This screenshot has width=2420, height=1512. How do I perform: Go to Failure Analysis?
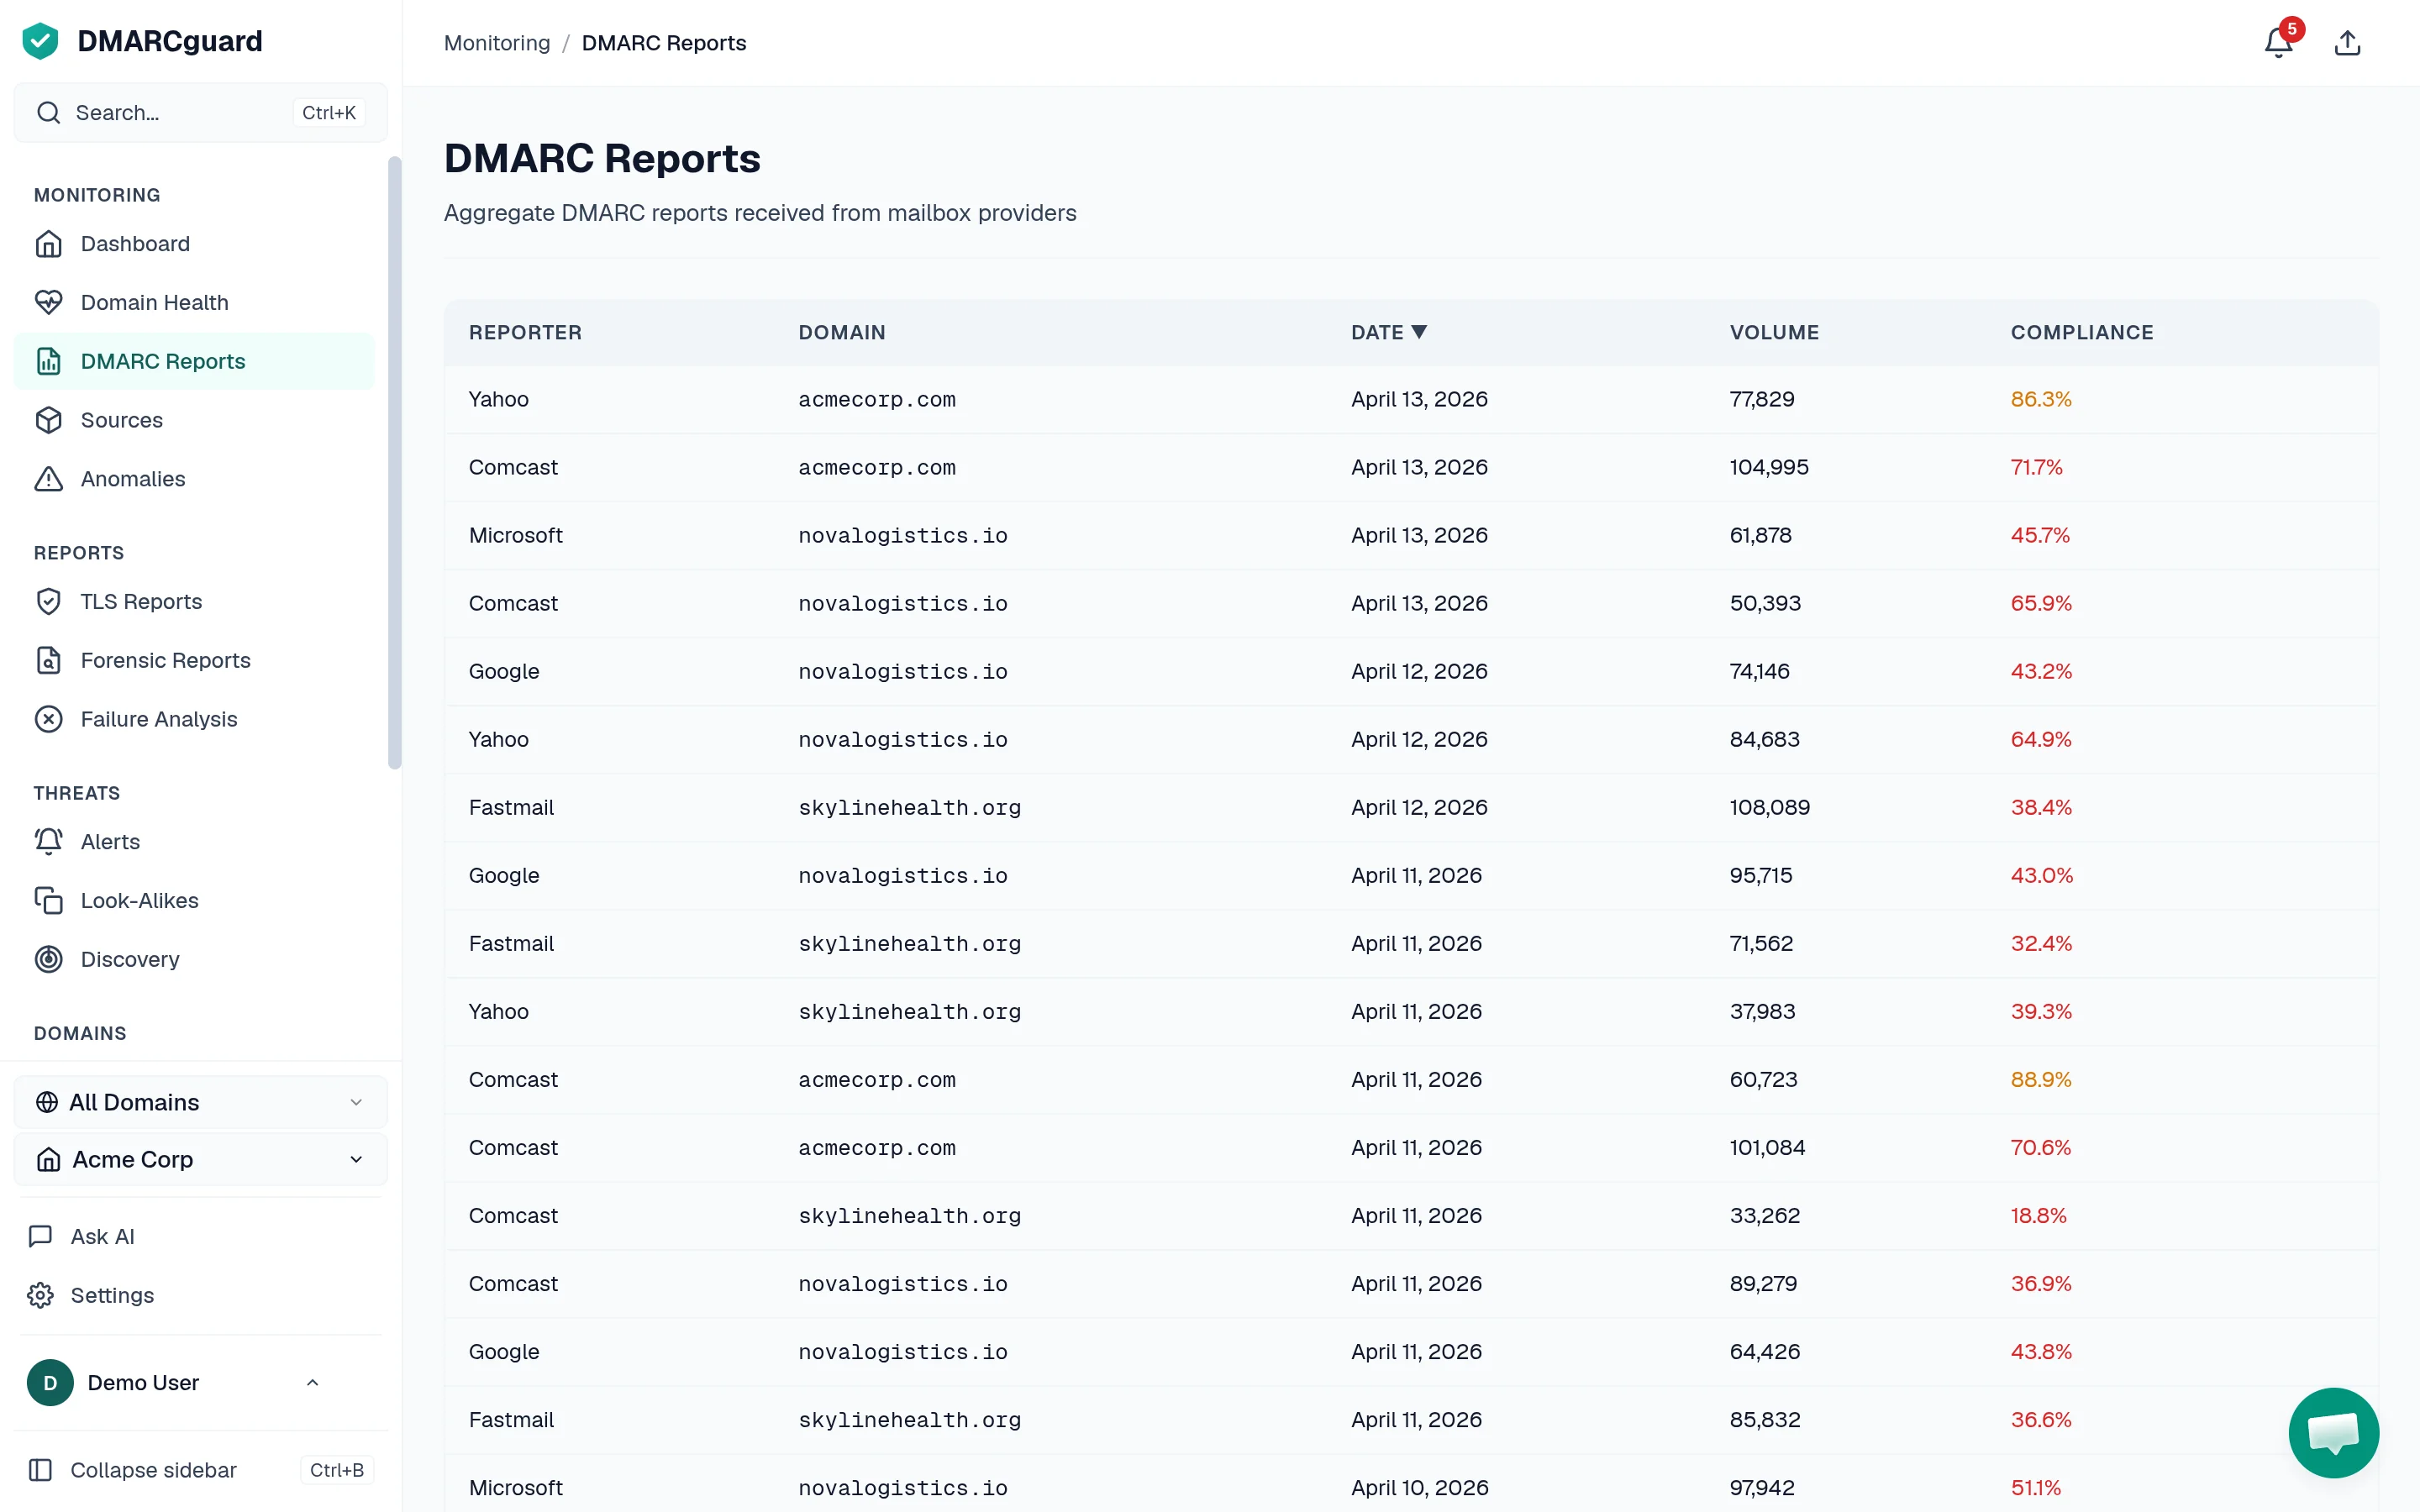(194, 719)
